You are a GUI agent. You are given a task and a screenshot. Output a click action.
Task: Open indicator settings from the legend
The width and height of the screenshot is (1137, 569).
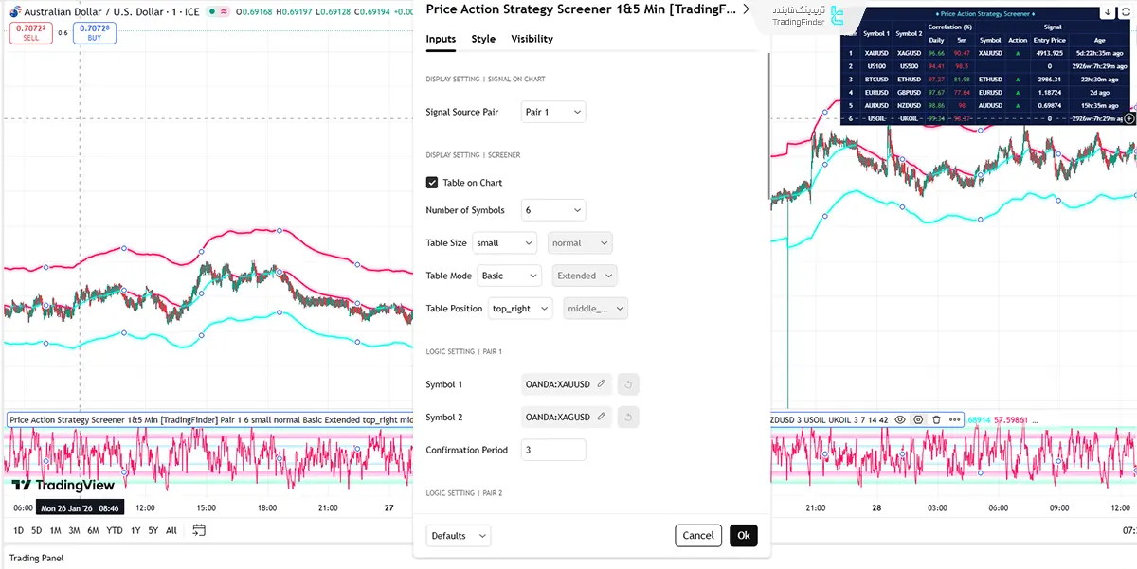[918, 419]
